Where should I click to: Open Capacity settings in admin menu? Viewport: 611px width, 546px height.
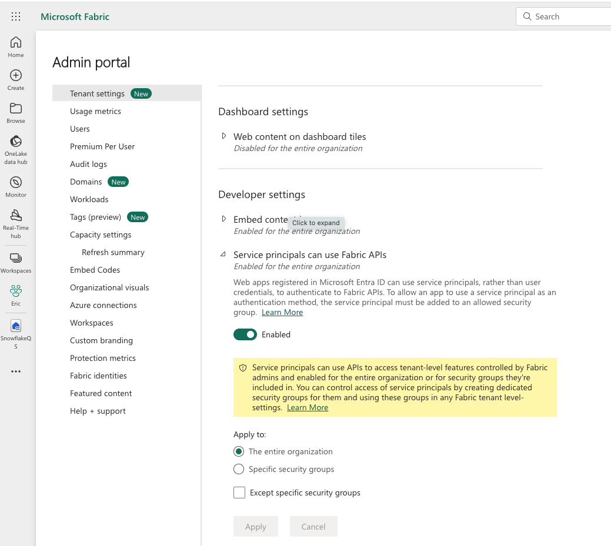click(101, 235)
